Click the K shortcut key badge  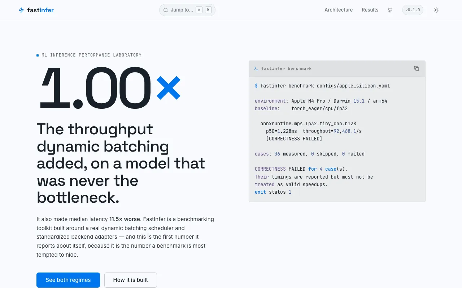click(x=208, y=10)
